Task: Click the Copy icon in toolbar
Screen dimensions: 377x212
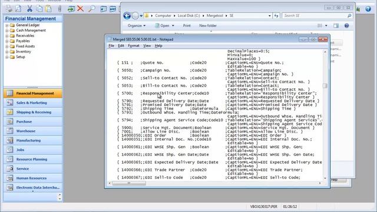Action: (x=39, y=9)
